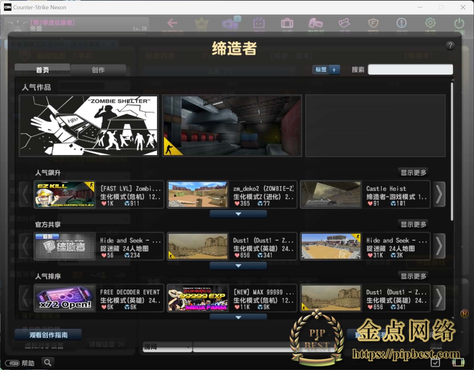
Task: Open the Hide and Seek card with 56 likes
Action: (99, 246)
